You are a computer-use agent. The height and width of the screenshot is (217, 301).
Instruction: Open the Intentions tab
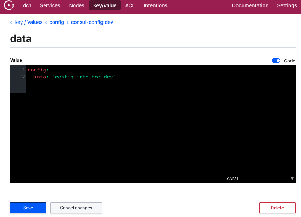click(x=155, y=5)
